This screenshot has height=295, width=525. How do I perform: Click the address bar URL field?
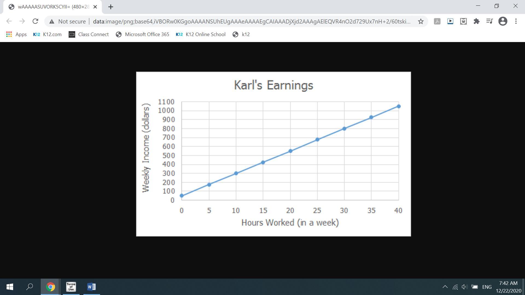(252, 21)
